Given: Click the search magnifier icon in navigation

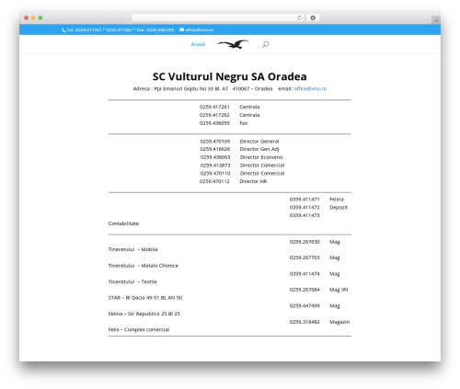Looking at the screenshot, I should (x=266, y=45).
